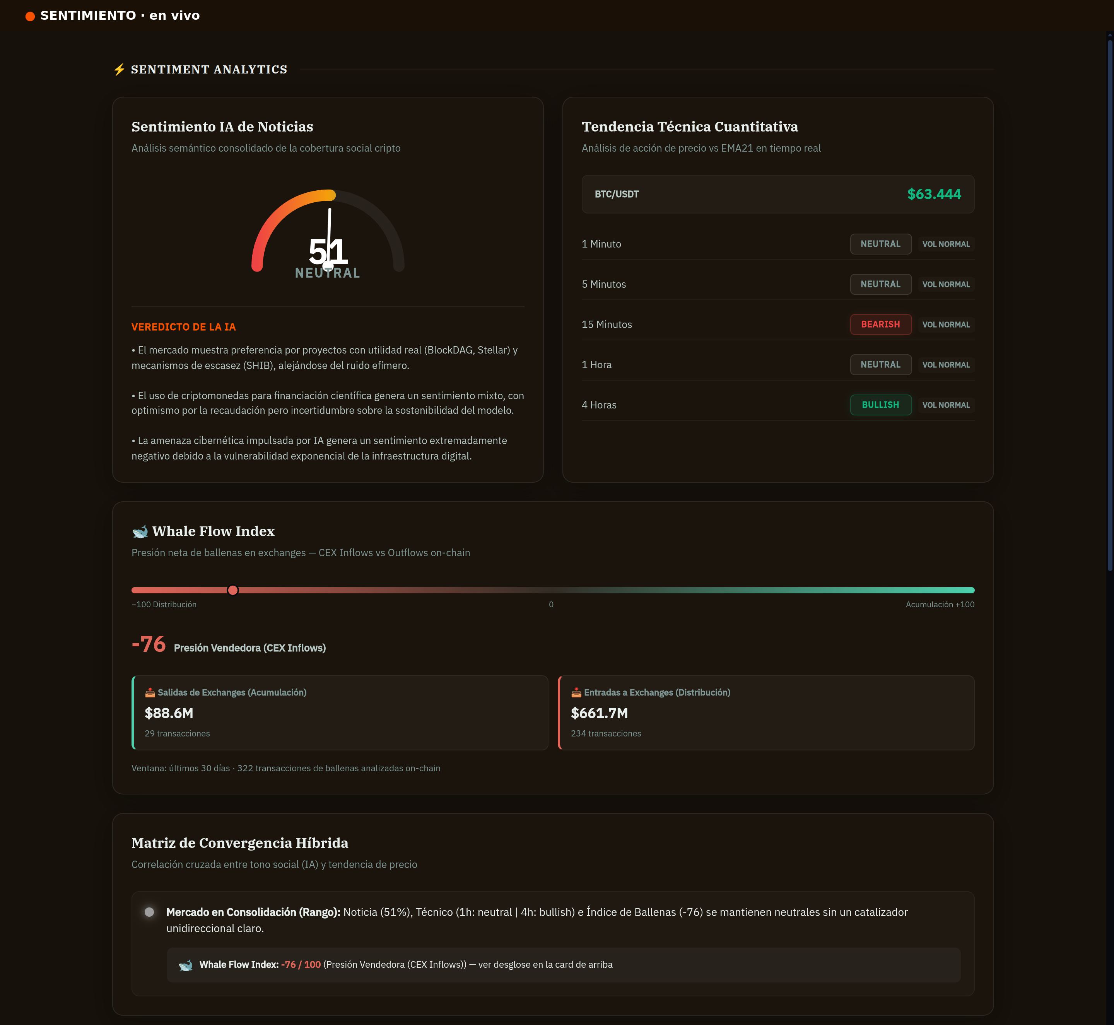Click the 1 Minuto timeframe label
1114x1025 pixels.
pos(601,244)
